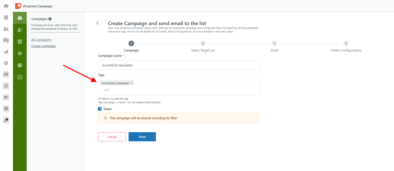Remove the Growthdot_newsletter tag
The height and width of the screenshot is (171, 394).
point(132,83)
